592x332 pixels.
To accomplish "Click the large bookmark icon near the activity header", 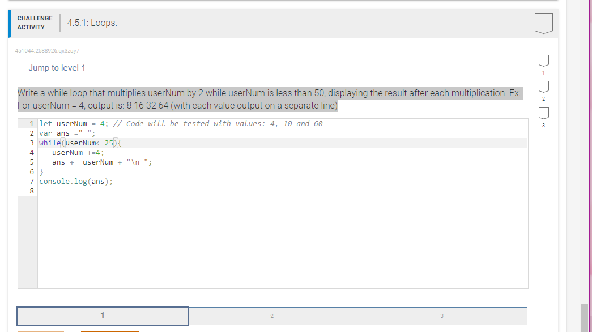I will pos(543,21).
